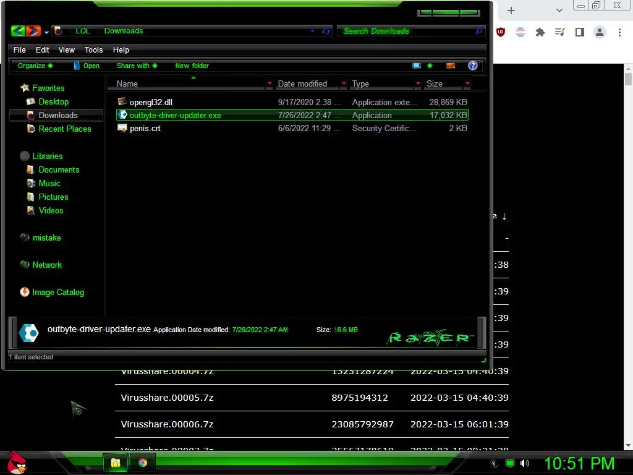633x475 pixels.
Task: Open Chrome's three-dot menu
Action: pyautogui.click(x=619, y=32)
